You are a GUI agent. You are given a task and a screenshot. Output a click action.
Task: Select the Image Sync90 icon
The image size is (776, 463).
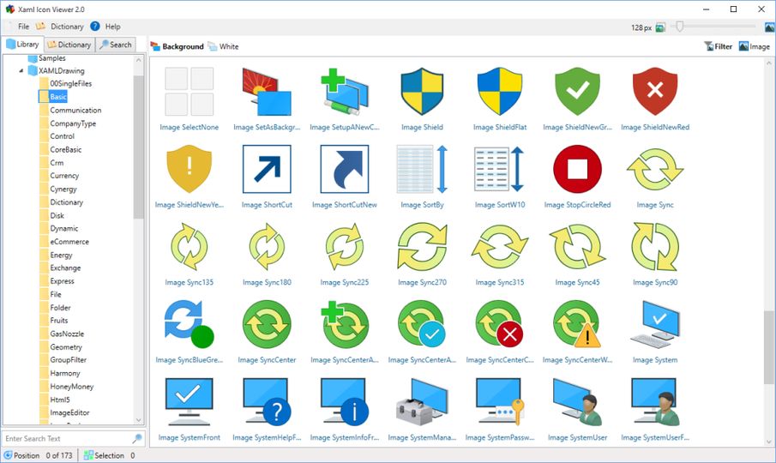pos(655,247)
